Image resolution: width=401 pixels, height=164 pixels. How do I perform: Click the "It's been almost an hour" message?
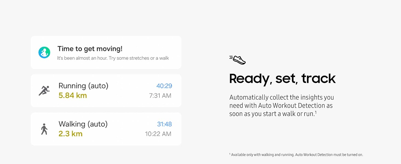click(x=113, y=58)
